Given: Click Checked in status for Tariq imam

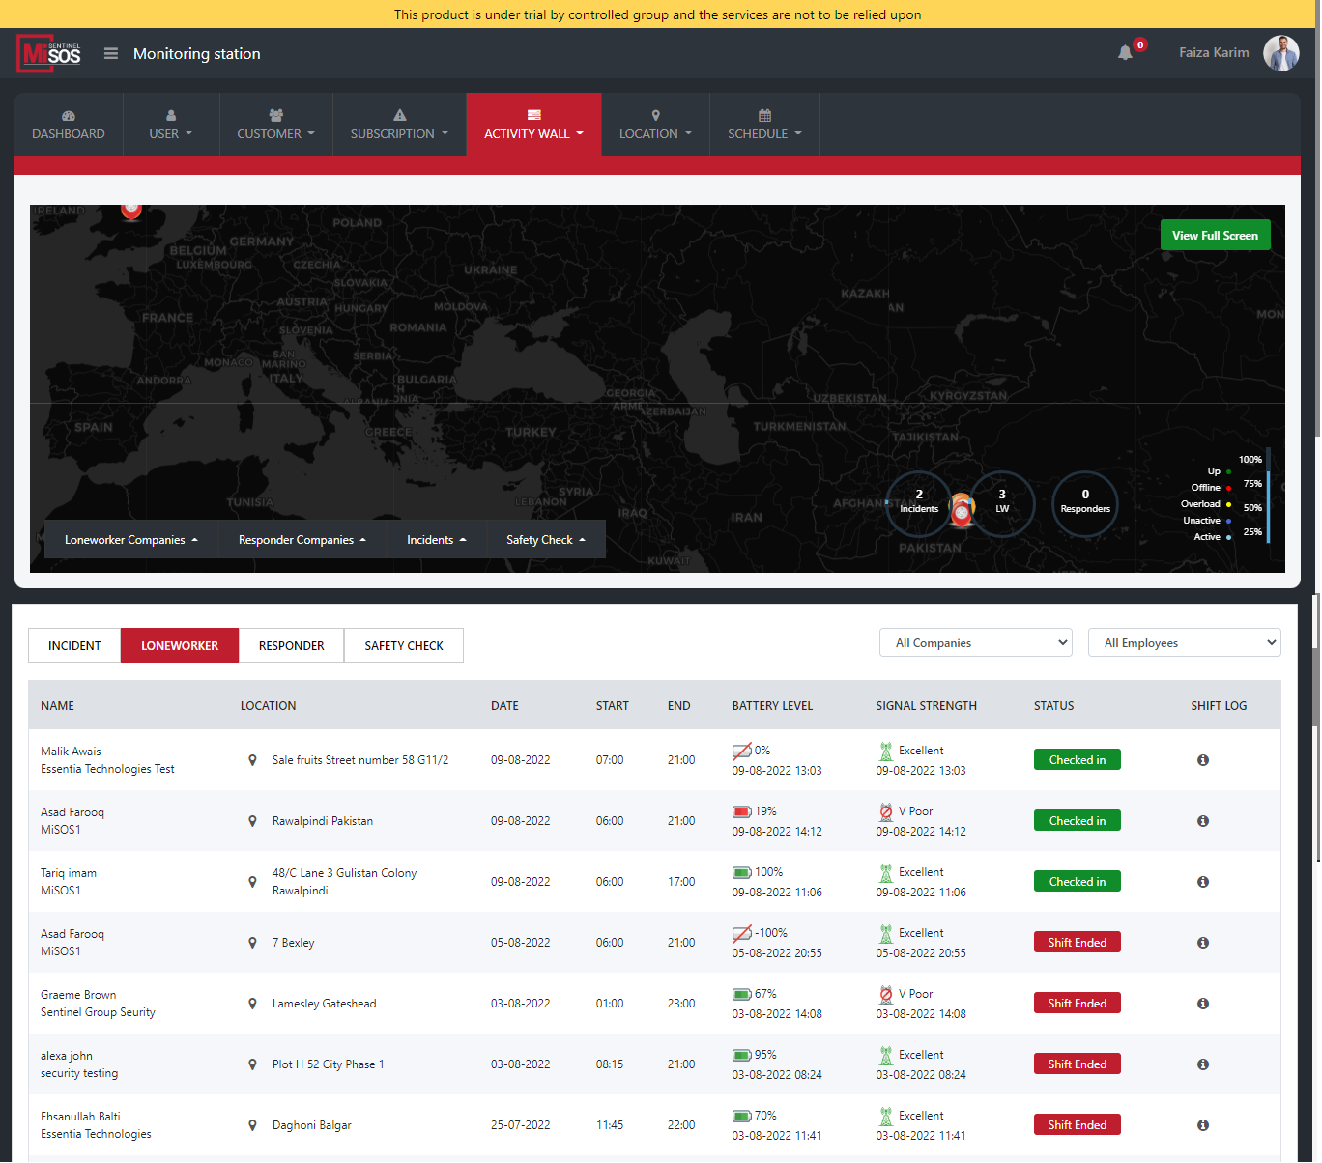Looking at the screenshot, I should coord(1077,882).
